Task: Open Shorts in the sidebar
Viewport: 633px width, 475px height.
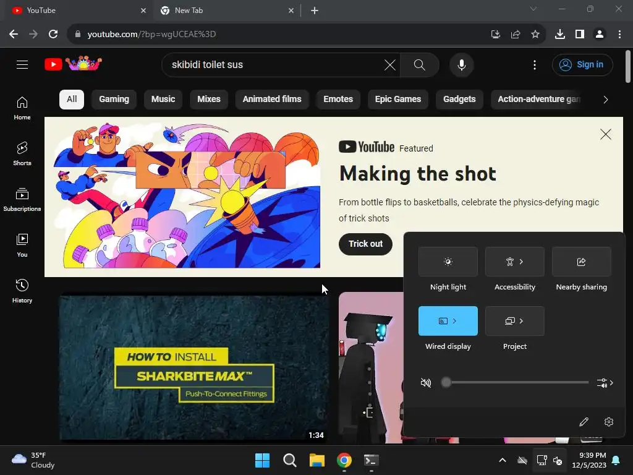Action: click(x=22, y=154)
